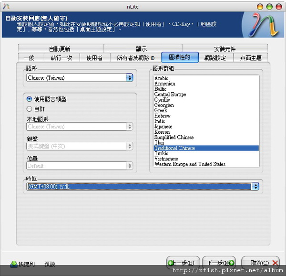Click the red X icon on 取消
The height and width of the screenshot is (276, 286).
click(x=275, y=263)
